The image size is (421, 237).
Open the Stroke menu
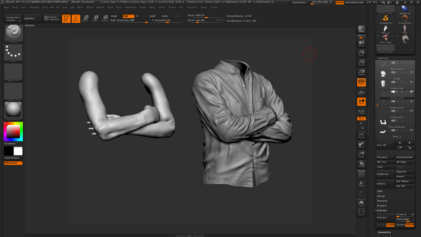(x=162, y=7)
